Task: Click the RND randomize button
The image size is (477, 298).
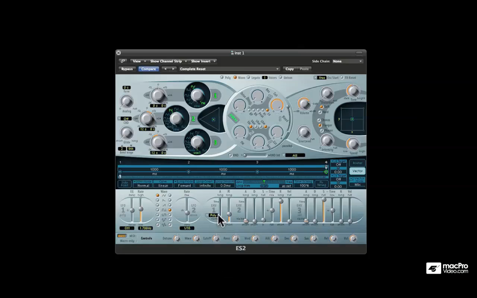Action: 230,155
